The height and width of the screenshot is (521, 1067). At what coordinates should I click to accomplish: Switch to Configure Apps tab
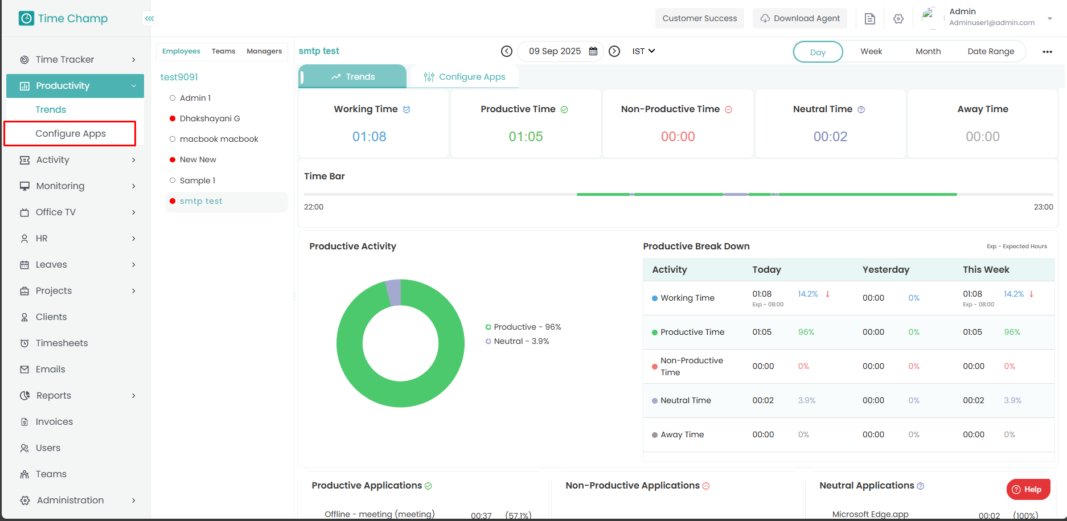[465, 77]
